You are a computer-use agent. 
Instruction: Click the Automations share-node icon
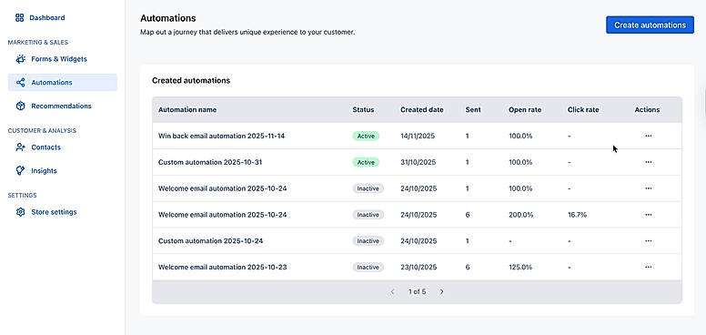(21, 83)
